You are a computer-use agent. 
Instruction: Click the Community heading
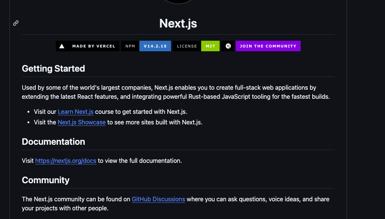click(x=46, y=180)
